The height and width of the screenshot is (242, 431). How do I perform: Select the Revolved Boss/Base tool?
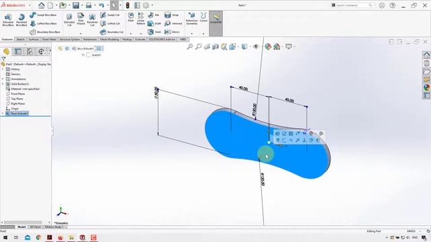coord(22,19)
